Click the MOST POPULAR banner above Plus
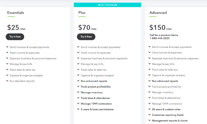The width and height of the screenshot is (207, 124). [107, 5]
